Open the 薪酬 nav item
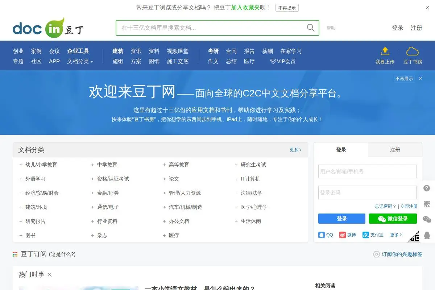 (x=268, y=51)
